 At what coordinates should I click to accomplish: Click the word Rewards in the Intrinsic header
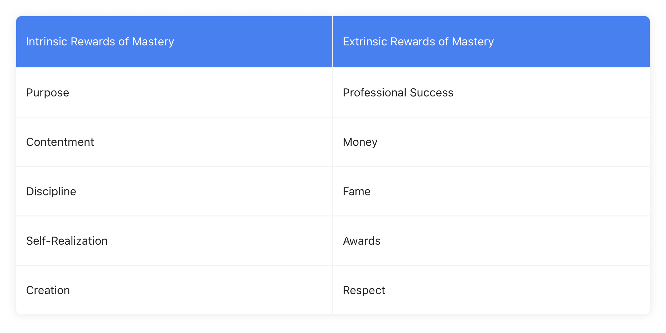point(93,42)
